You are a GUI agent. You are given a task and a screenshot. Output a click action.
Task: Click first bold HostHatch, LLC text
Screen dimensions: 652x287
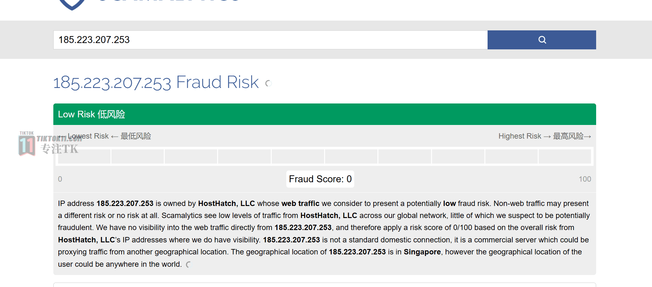pyautogui.click(x=226, y=203)
